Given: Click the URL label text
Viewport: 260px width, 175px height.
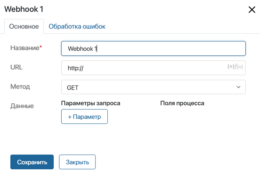Looking at the screenshot, I should point(17,67).
